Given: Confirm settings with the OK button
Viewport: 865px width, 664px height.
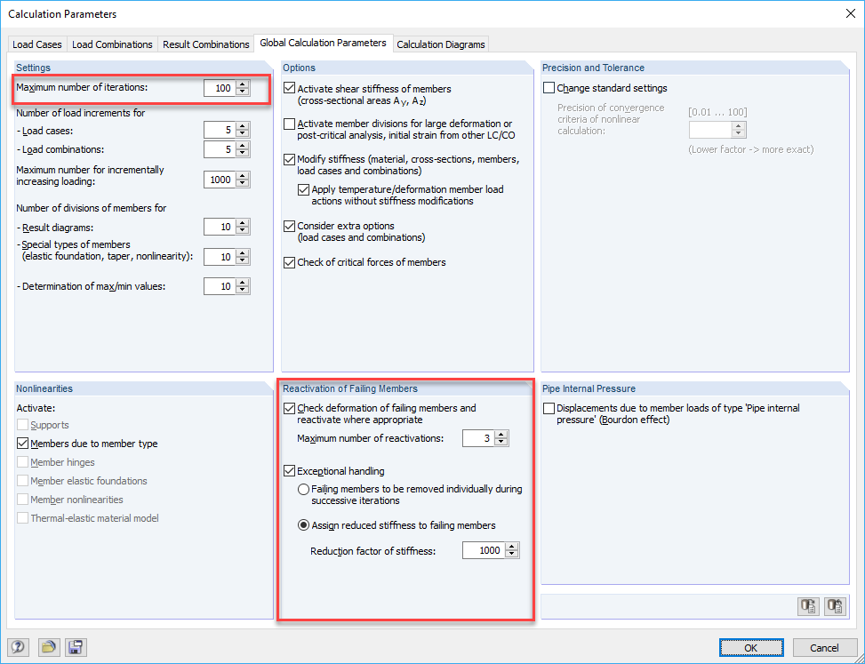Looking at the screenshot, I should (751, 647).
